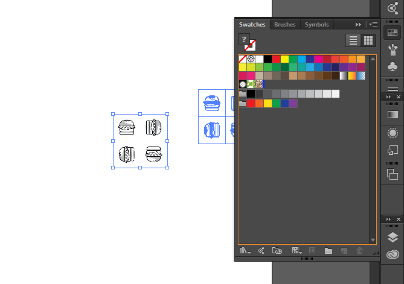Select the red color swatch
The height and width of the screenshot is (284, 404).
(x=276, y=59)
